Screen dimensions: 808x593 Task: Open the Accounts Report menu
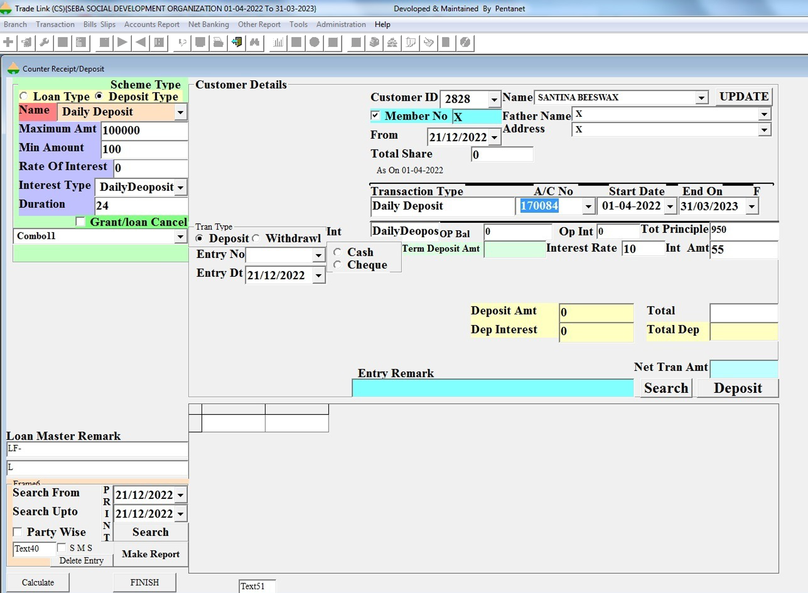tap(152, 25)
